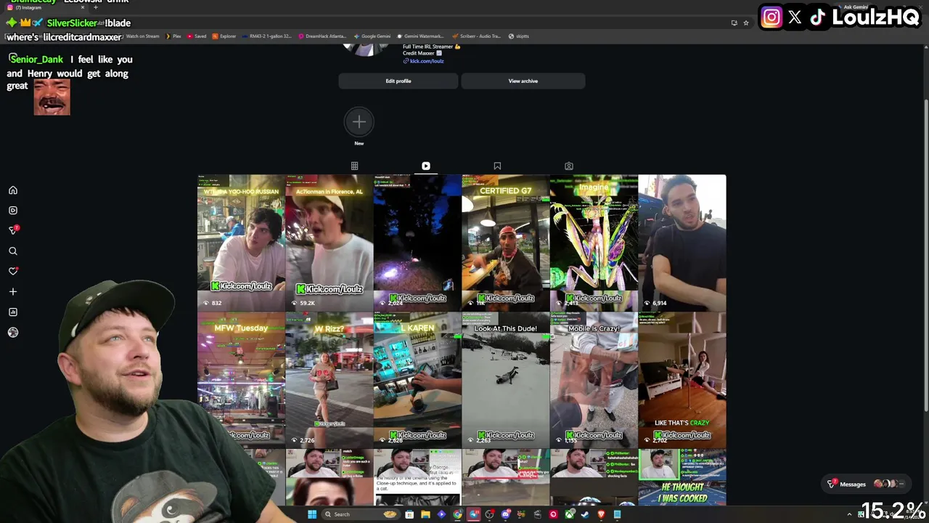
Task: Switch to the Tagged photos tab
Action: pos(569,166)
